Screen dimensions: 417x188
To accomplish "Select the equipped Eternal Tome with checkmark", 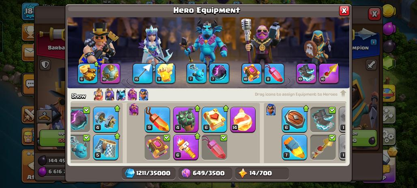I will pyautogui.click(x=157, y=147).
